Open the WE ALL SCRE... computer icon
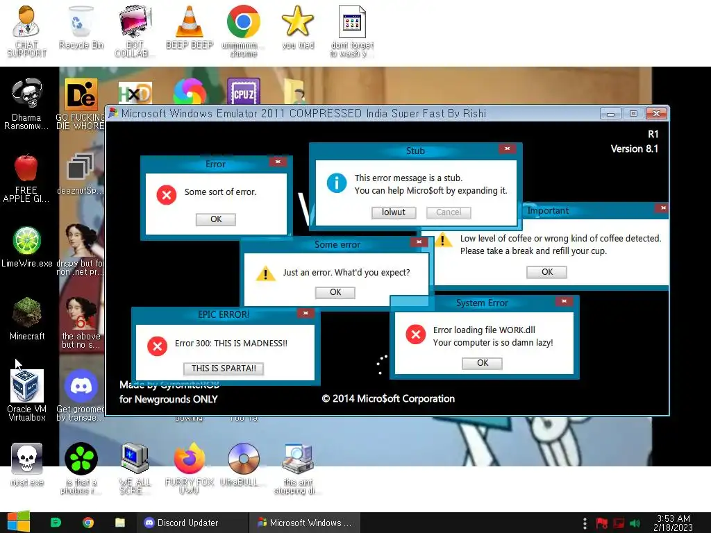 [x=135, y=468]
